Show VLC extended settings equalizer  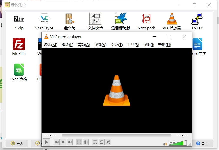click(x=86, y=142)
